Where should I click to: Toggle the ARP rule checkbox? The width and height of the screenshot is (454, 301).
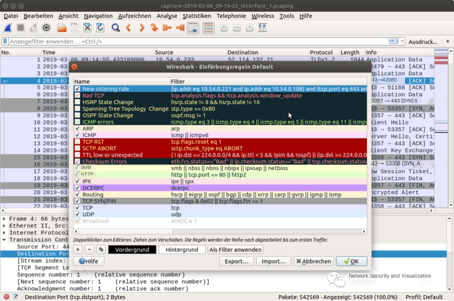(x=77, y=128)
